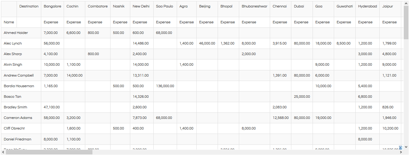Select the Ahmed Haider row name

pyautogui.click(x=21, y=33)
